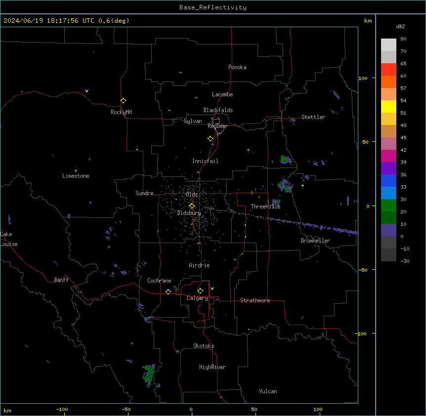Click the Didsbury label
This screenshot has height=416, width=426.
tap(189, 213)
